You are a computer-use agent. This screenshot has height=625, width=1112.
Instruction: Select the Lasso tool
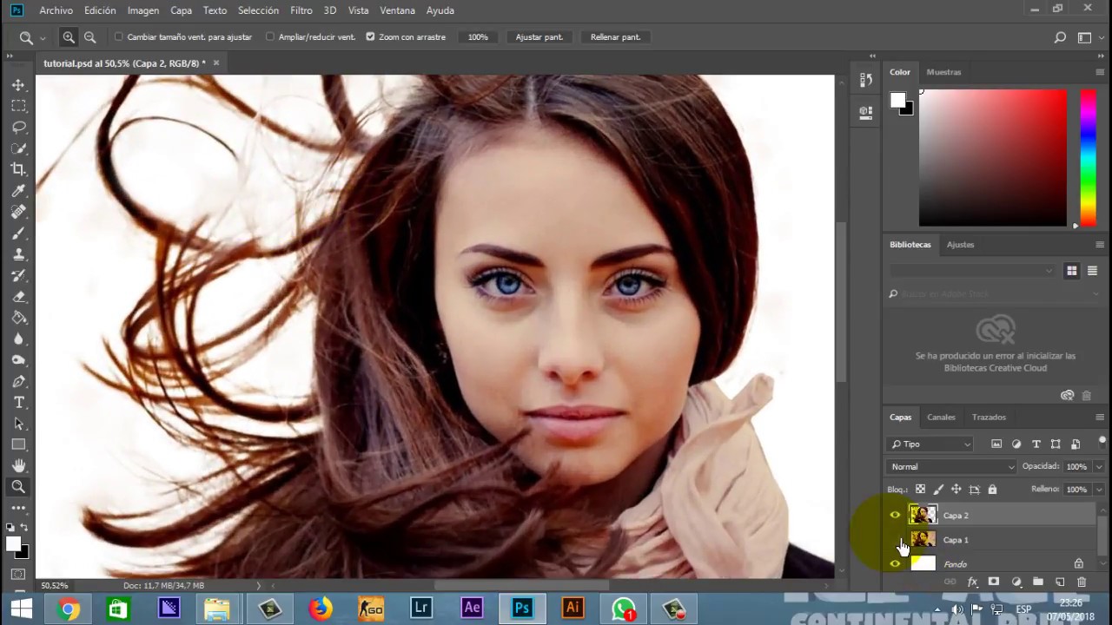[x=18, y=128]
